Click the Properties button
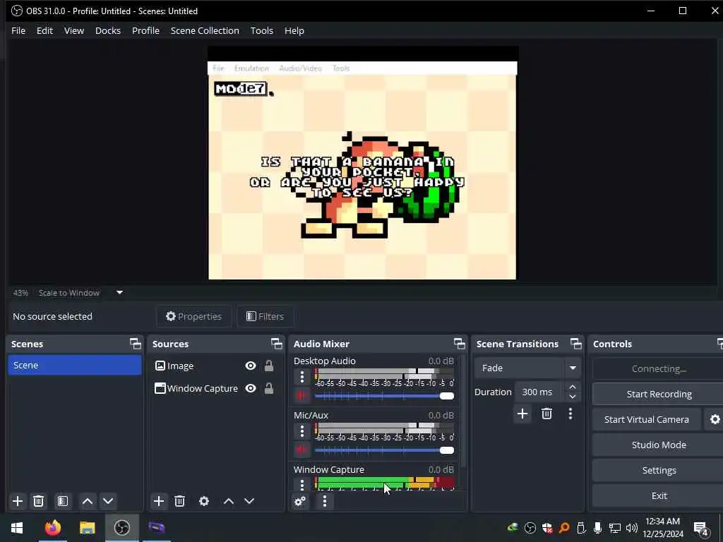Screen dimensions: 723x542 click(x=193, y=316)
